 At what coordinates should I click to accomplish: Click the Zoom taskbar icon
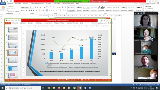click(90, 88)
